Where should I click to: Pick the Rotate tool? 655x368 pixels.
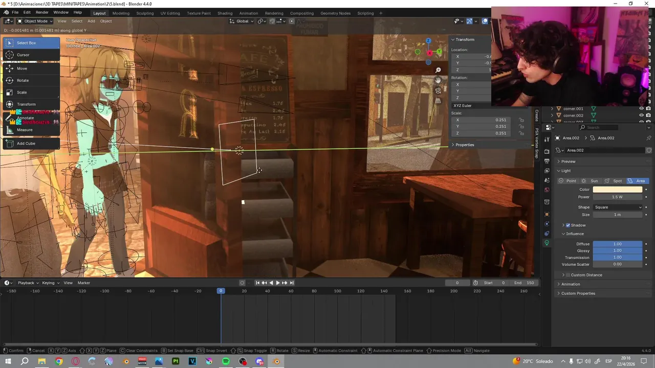[31, 80]
